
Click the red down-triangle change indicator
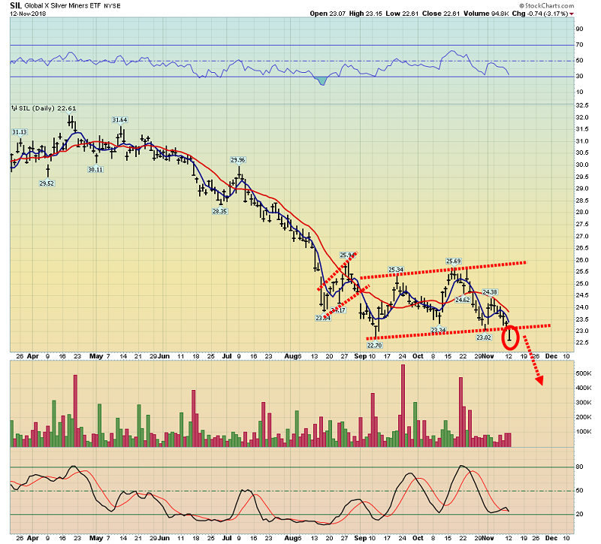pos(572,14)
